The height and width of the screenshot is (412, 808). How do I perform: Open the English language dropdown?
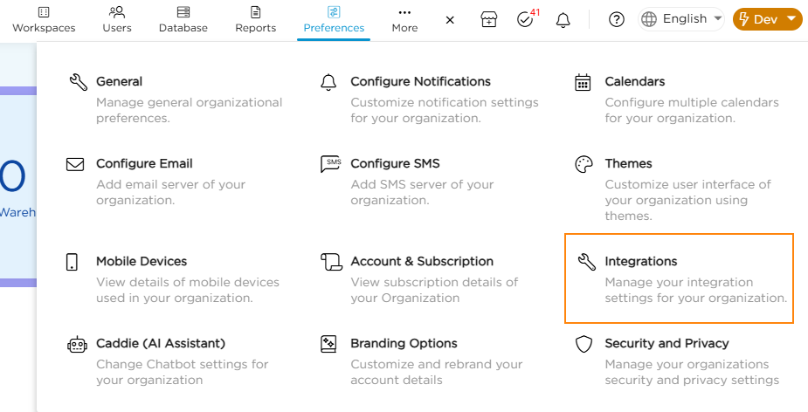(682, 19)
